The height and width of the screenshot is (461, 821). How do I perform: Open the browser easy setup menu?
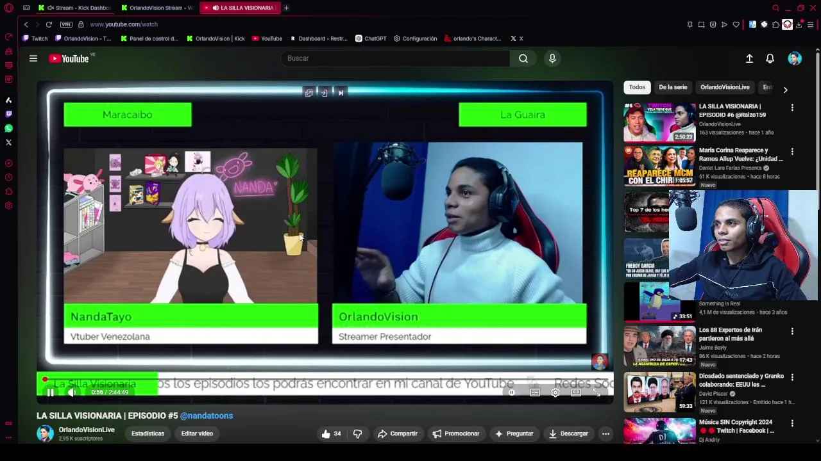tap(811, 24)
